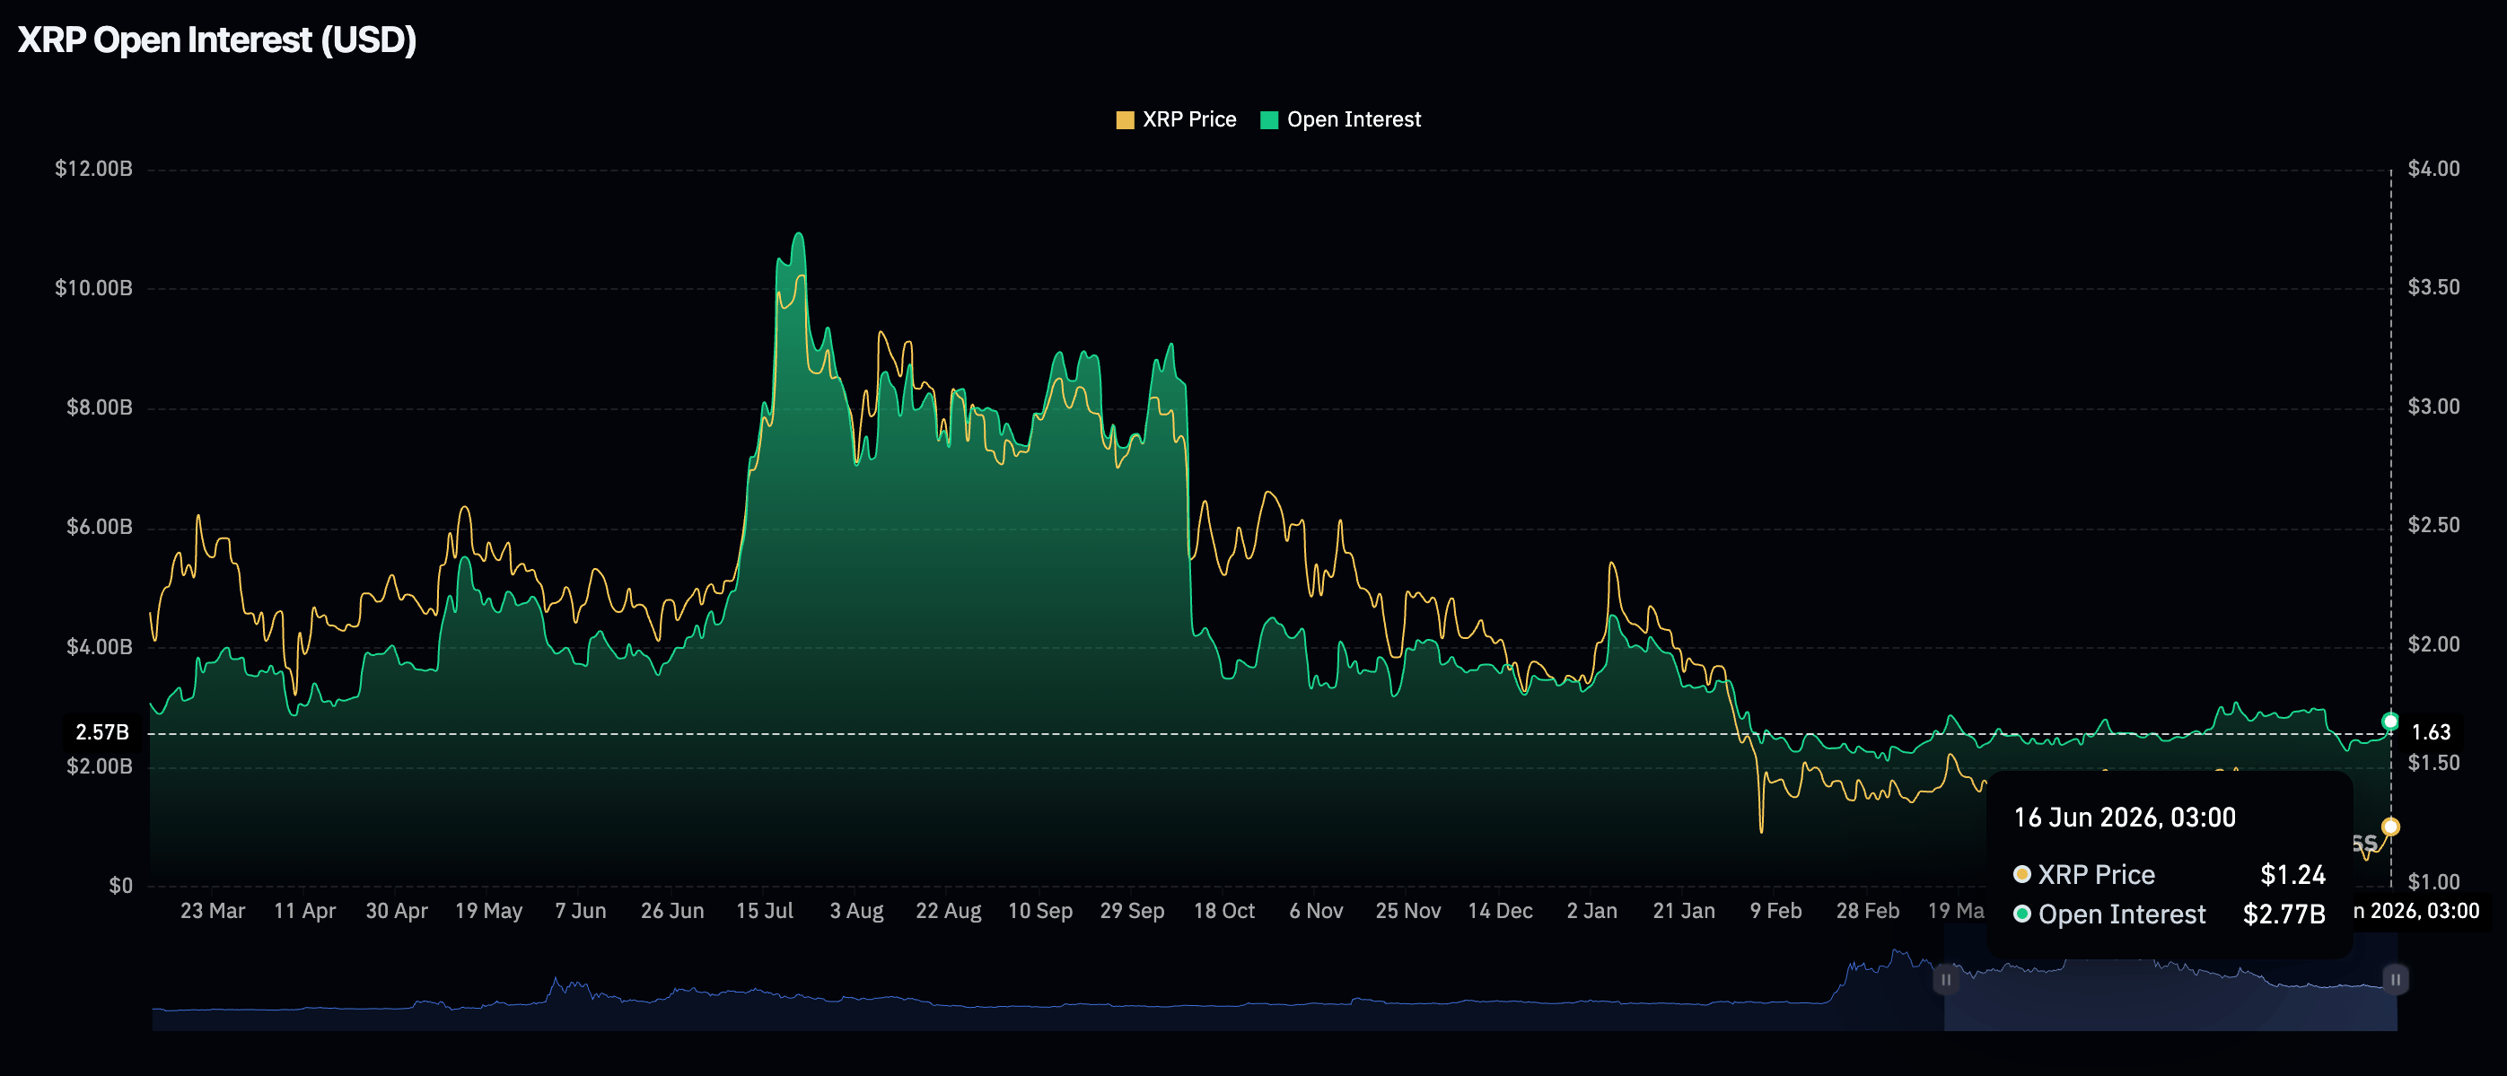
Task: Click the $0 left axis label
Action: point(120,887)
